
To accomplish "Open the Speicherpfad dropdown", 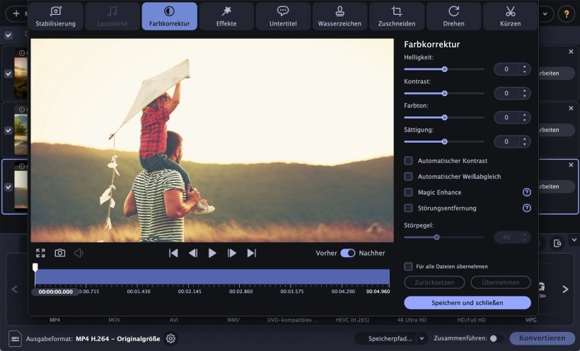I will click(x=421, y=338).
